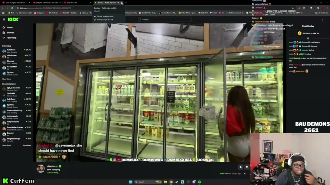Image resolution: width=330 pixels, height=185 pixels.
Task: Share the clip via share icon
Action: tap(245, 173)
